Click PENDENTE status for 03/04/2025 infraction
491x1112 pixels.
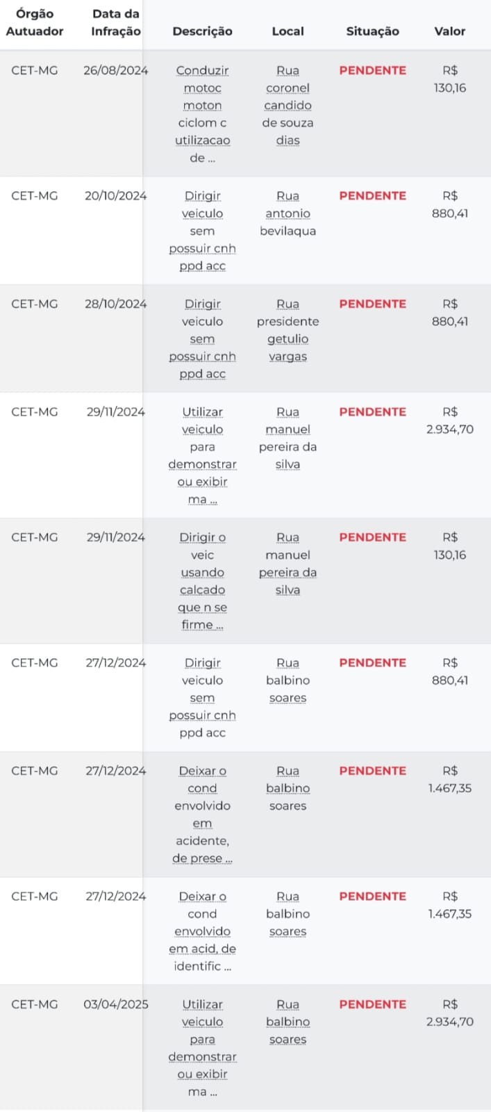click(373, 1004)
